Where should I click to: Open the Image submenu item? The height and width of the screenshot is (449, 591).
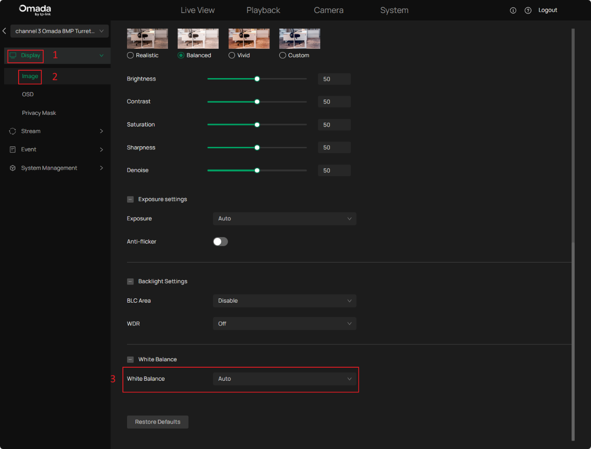coord(30,76)
